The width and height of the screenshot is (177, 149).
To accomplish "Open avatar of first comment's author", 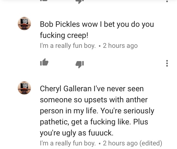I will pyautogui.click(x=24, y=23).
